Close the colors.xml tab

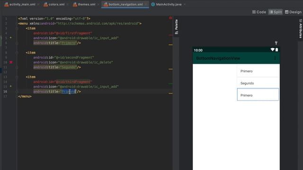click(67, 4)
